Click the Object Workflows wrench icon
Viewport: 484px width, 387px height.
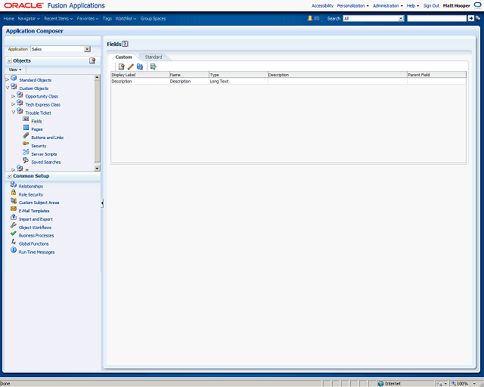(14, 225)
